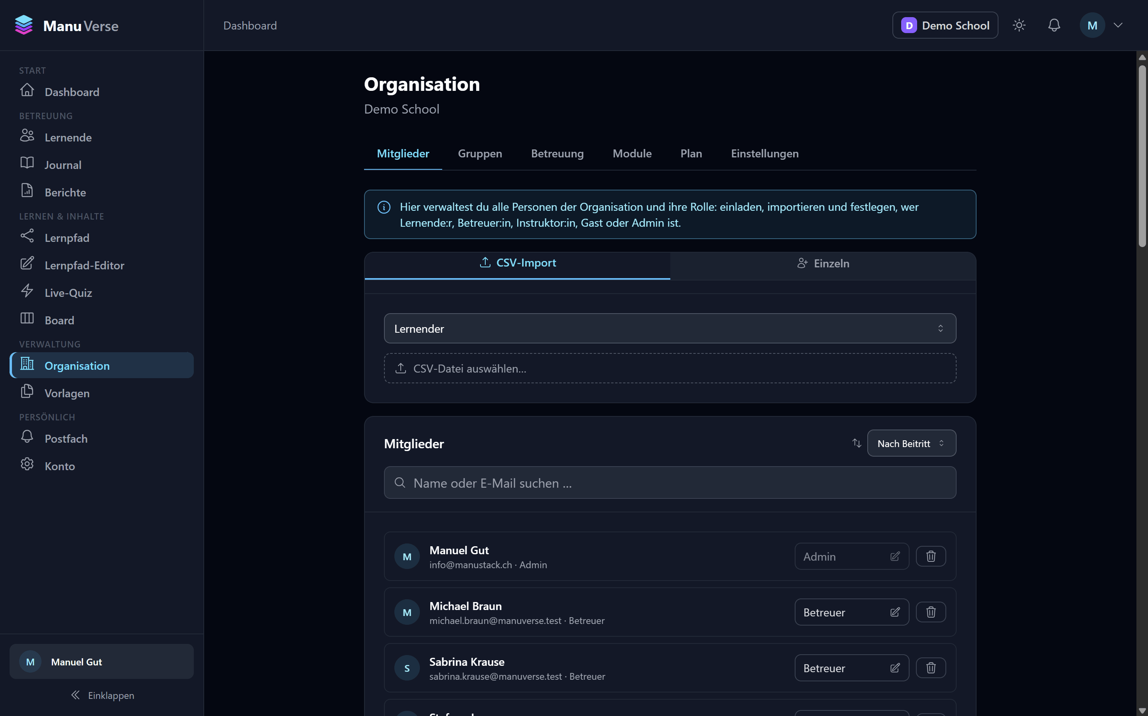Open the Nach Beitritt sort dropdown
1148x716 pixels.
coord(911,443)
